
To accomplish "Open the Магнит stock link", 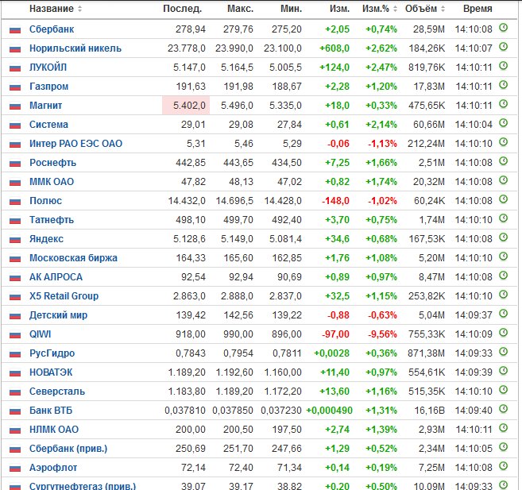I will 45,106.
